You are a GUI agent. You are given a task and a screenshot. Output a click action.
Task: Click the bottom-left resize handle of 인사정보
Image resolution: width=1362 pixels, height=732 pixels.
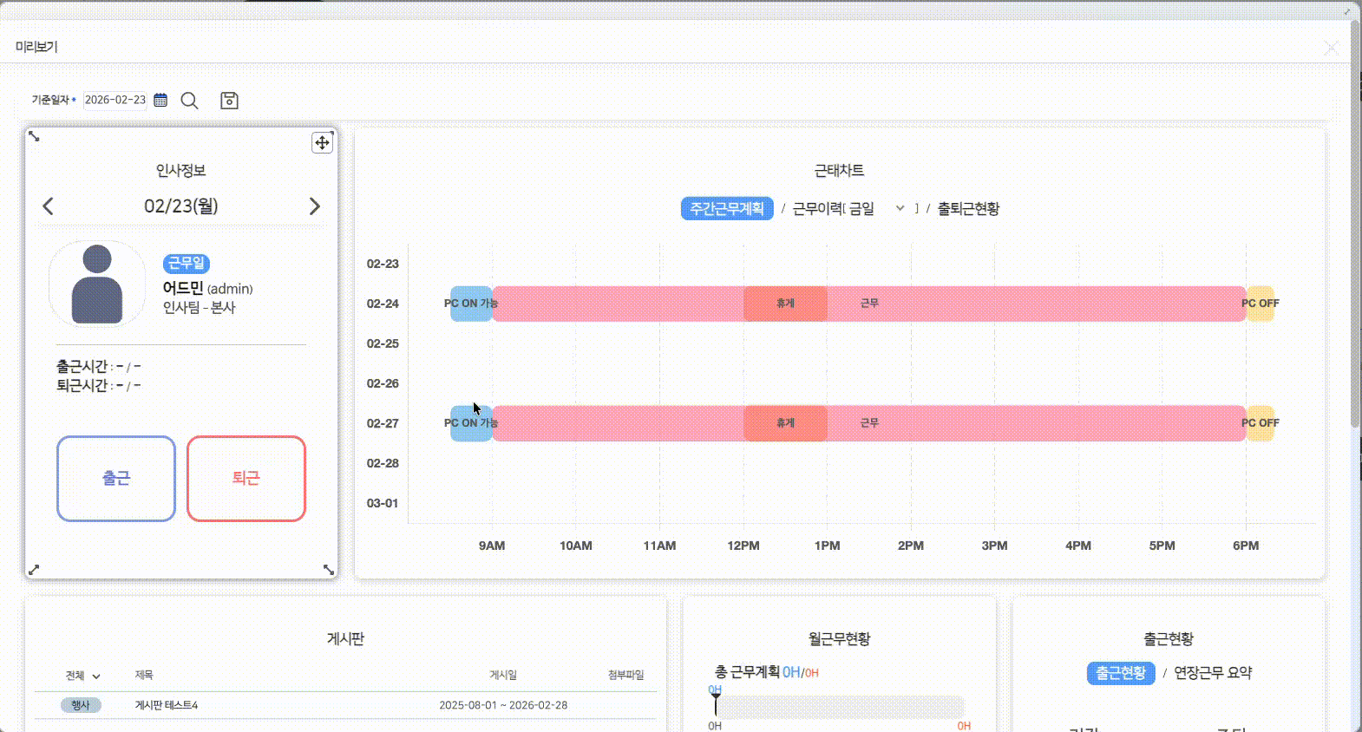[34, 570]
